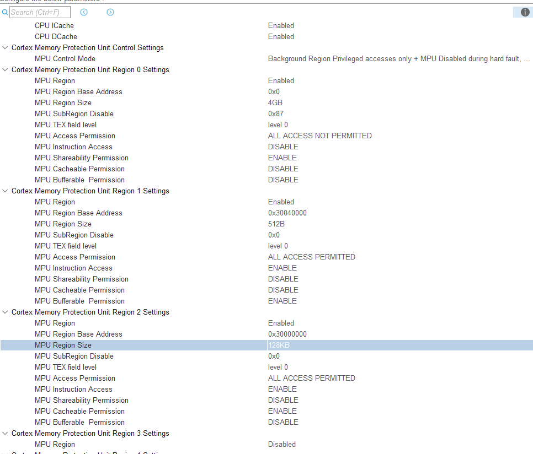Select the CPU DCache row

(266, 37)
